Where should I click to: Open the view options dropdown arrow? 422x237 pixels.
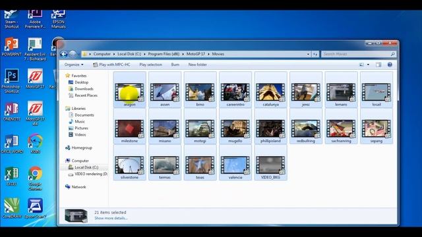[368, 65]
